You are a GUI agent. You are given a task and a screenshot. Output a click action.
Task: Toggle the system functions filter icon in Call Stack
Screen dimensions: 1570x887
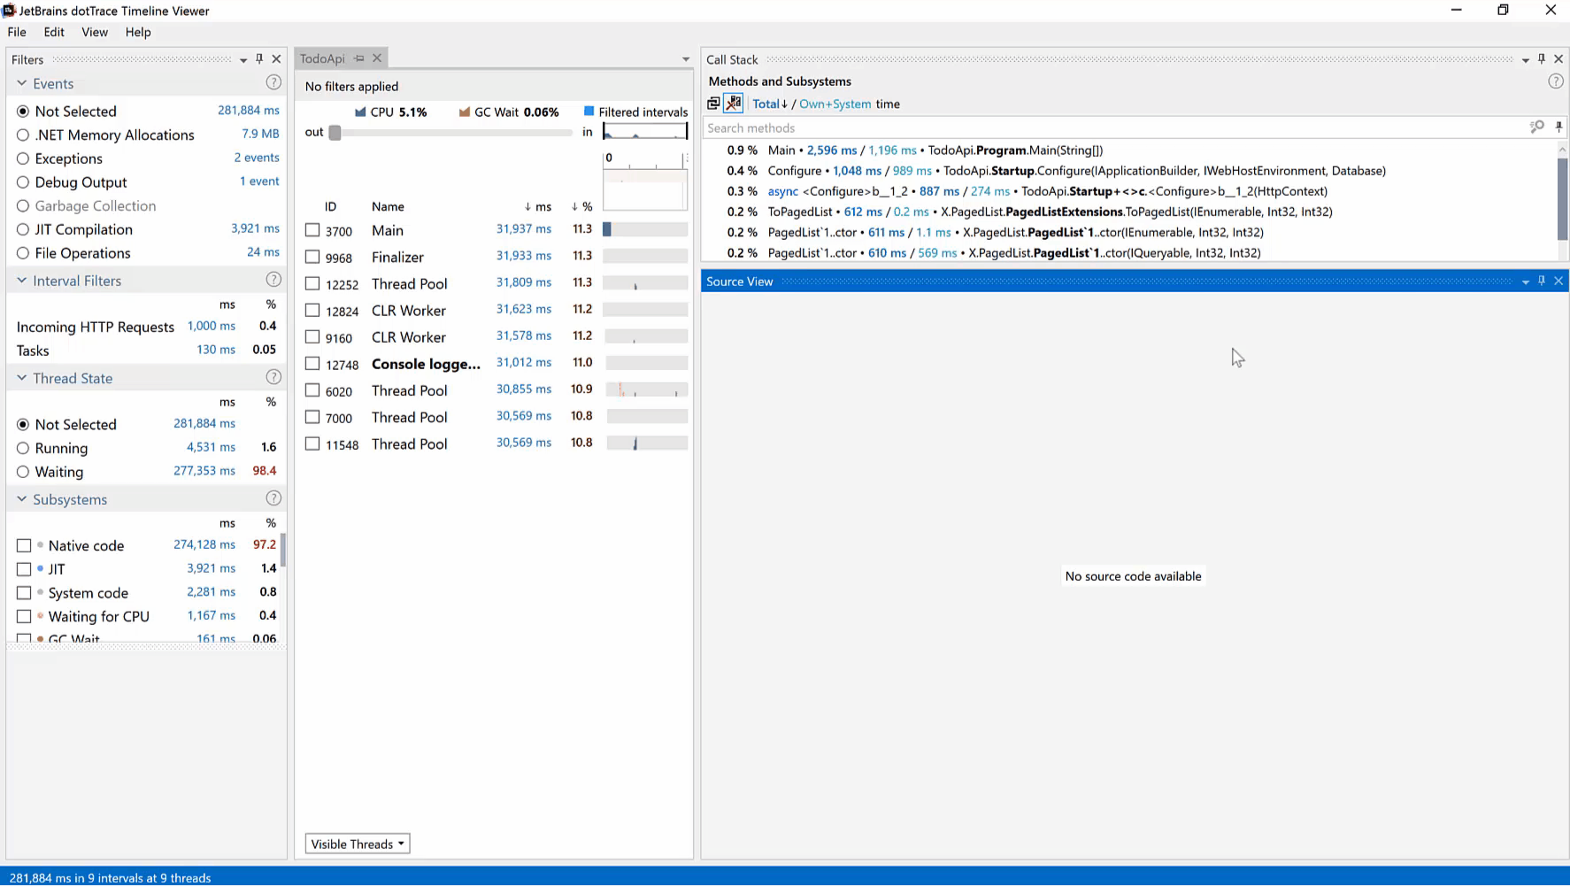pyautogui.click(x=734, y=104)
